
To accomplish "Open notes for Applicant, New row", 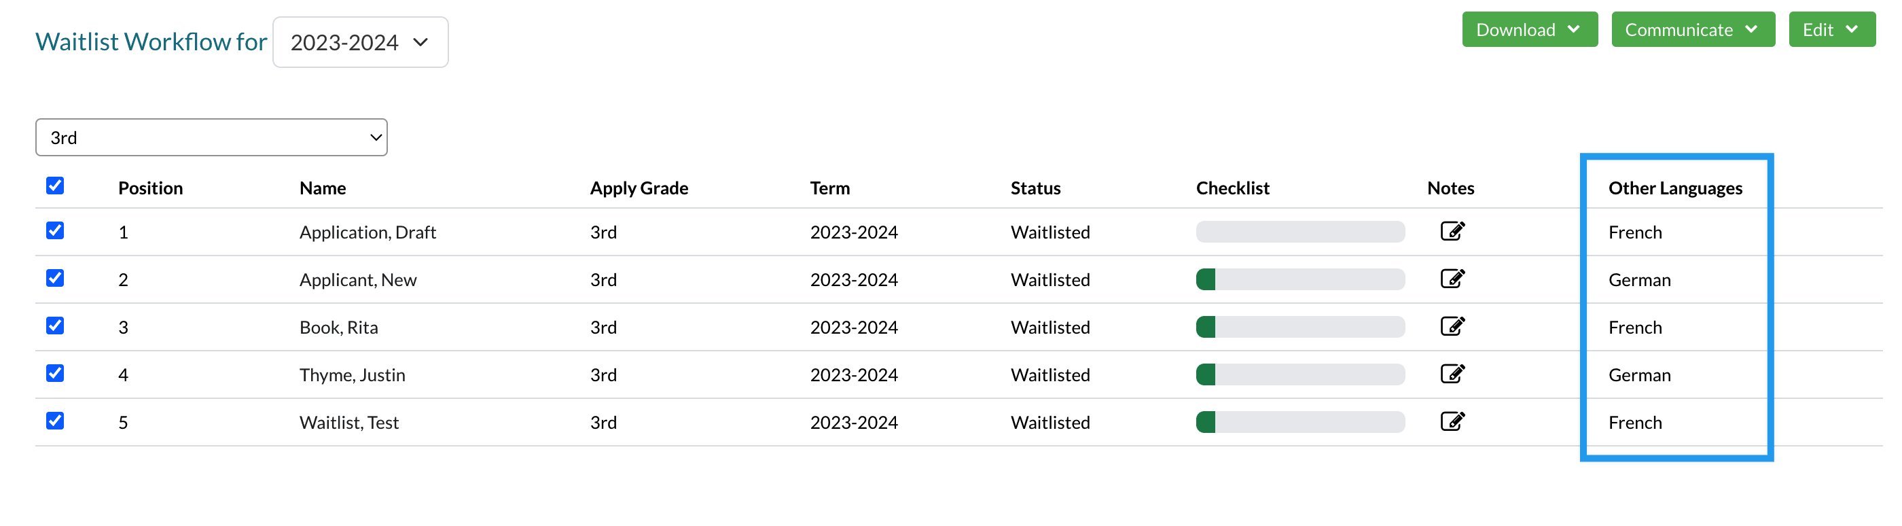I will coord(1452,279).
